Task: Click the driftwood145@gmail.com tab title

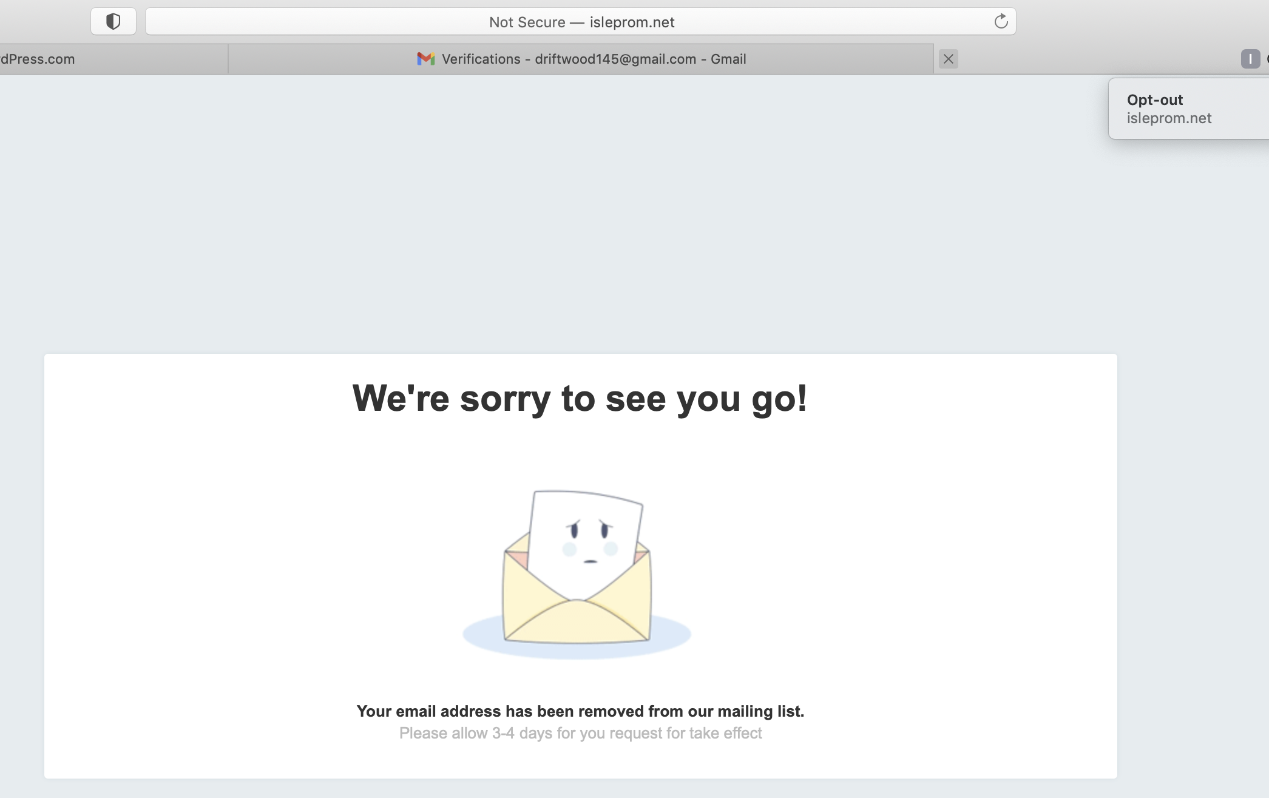Action: [x=615, y=59]
